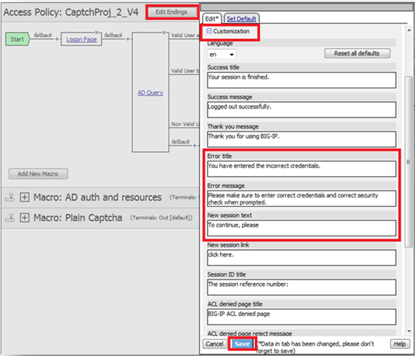Edit the Success message field
The width and height of the screenshot is (415, 356).
[x=302, y=110]
